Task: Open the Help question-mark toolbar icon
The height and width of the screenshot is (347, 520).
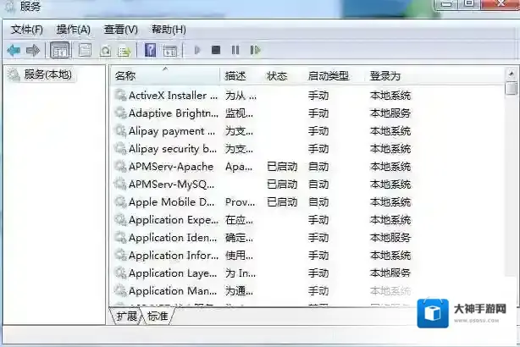Action: [x=150, y=50]
